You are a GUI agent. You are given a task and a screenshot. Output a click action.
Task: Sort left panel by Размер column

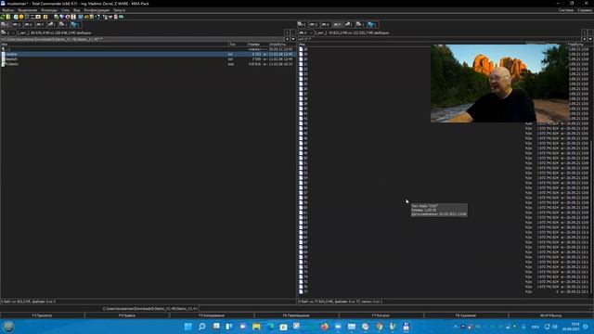(x=257, y=45)
